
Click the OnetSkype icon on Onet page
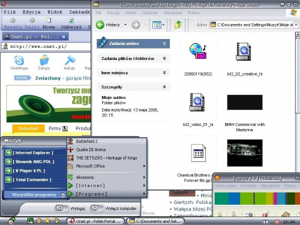pos(19,61)
